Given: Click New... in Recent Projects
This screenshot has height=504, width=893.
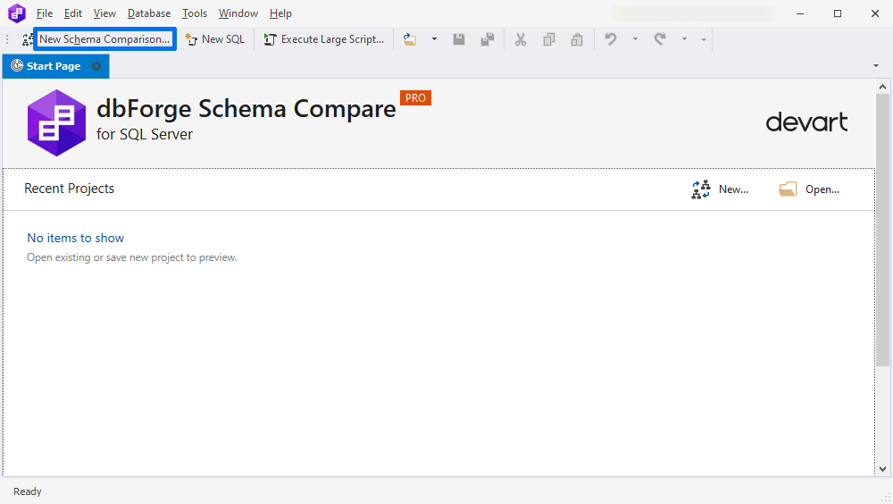Looking at the screenshot, I should coord(720,189).
